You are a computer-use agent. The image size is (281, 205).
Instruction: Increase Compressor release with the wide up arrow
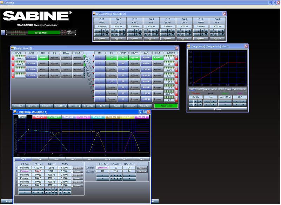click(225, 101)
